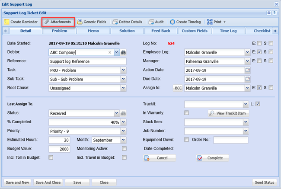
Task: Open the Solution tab
Action: 127,31
